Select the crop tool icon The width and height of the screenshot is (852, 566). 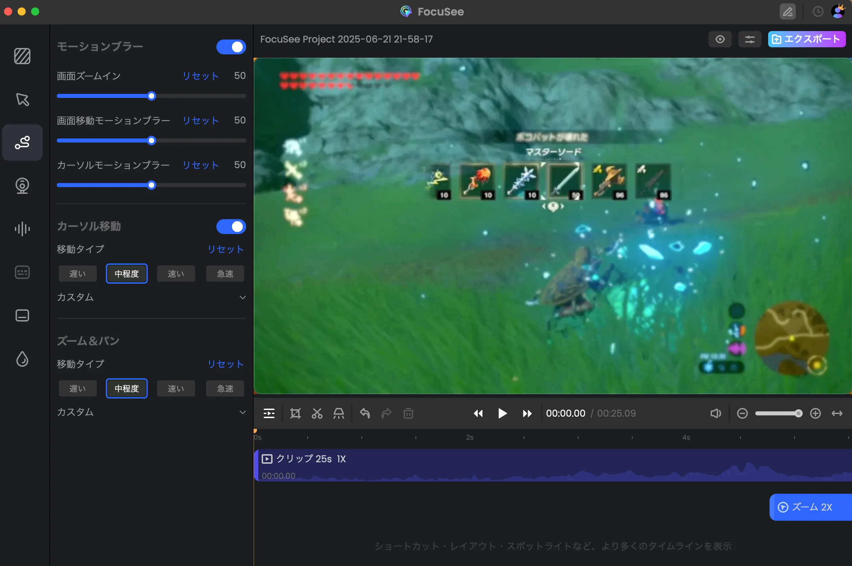point(295,413)
